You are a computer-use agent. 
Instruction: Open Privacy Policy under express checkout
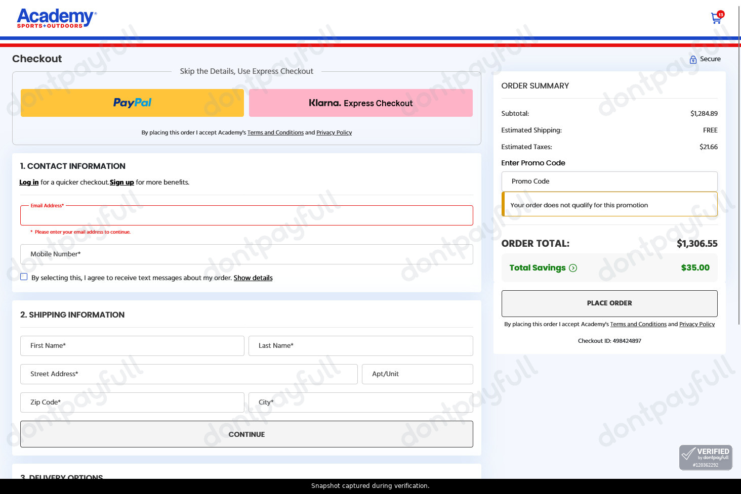[334, 132]
